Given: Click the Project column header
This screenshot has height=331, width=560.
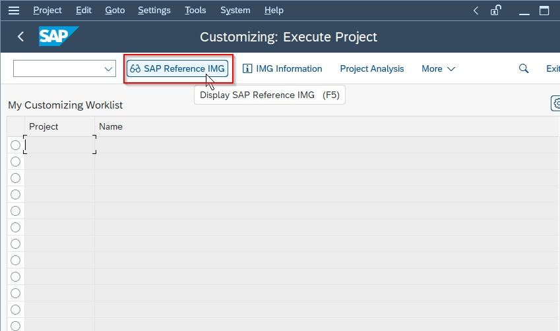Looking at the screenshot, I should click(x=59, y=126).
